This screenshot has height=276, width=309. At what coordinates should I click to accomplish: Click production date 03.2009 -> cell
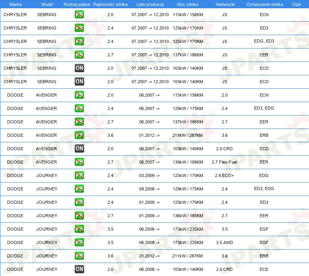pos(149,175)
